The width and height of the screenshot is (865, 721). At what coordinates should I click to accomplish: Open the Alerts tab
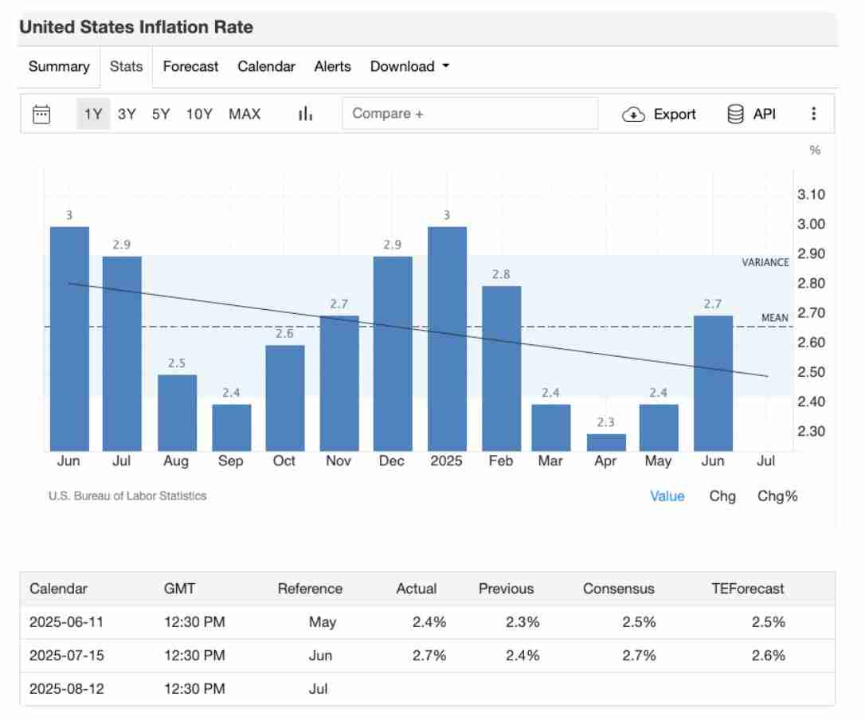click(x=332, y=67)
